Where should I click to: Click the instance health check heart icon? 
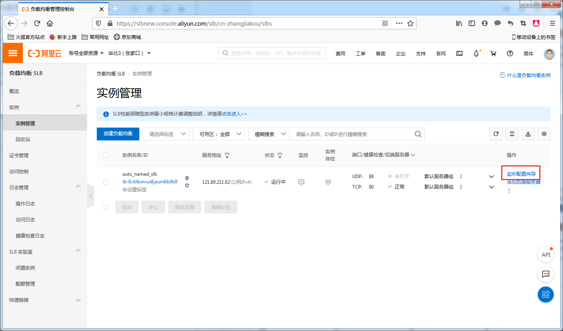point(328,182)
